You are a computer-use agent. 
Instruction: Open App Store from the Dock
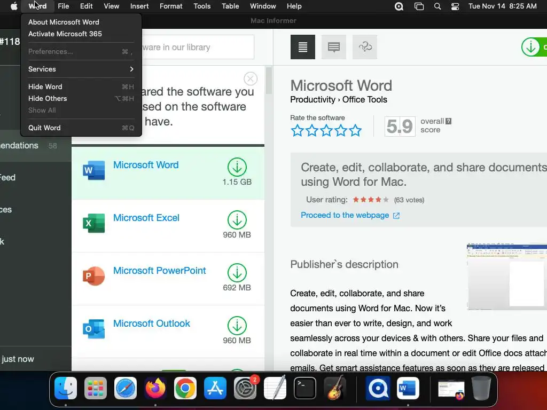[215, 388]
